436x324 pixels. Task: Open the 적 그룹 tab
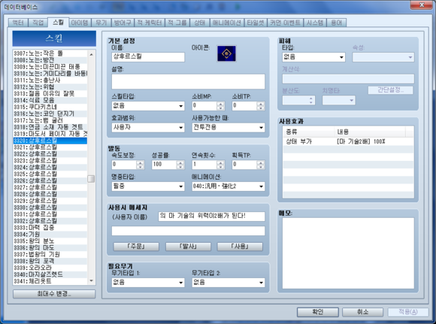click(177, 23)
